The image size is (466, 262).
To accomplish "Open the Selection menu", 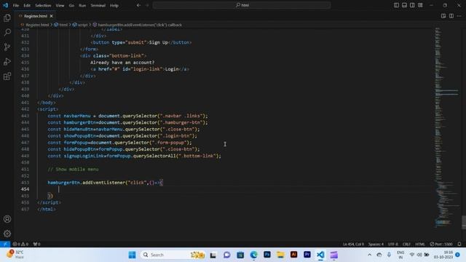I will coord(43,5).
